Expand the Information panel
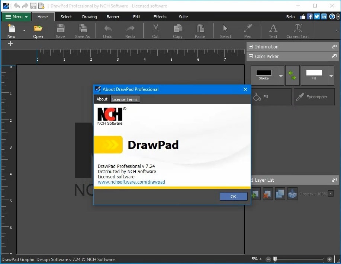This screenshot has height=264, width=341. coord(251,47)
